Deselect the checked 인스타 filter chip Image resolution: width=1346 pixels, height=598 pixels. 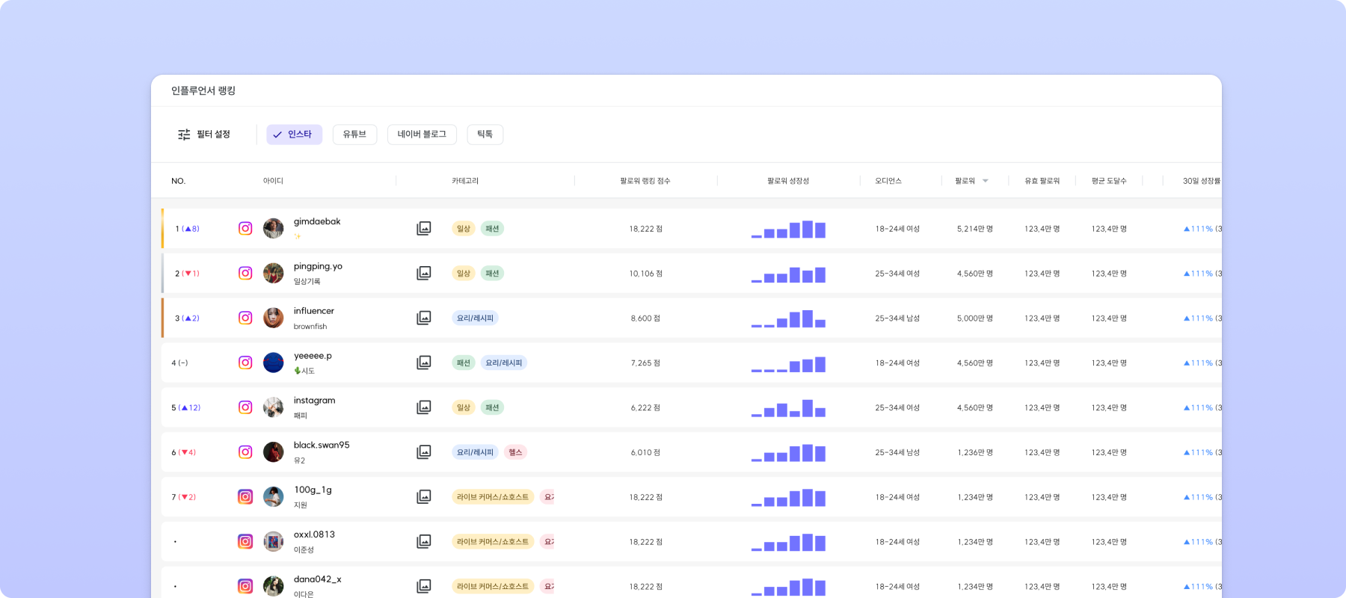pos(294,135)
